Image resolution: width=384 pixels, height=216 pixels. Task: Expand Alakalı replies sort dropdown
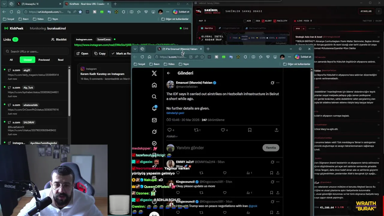(172, 136)
